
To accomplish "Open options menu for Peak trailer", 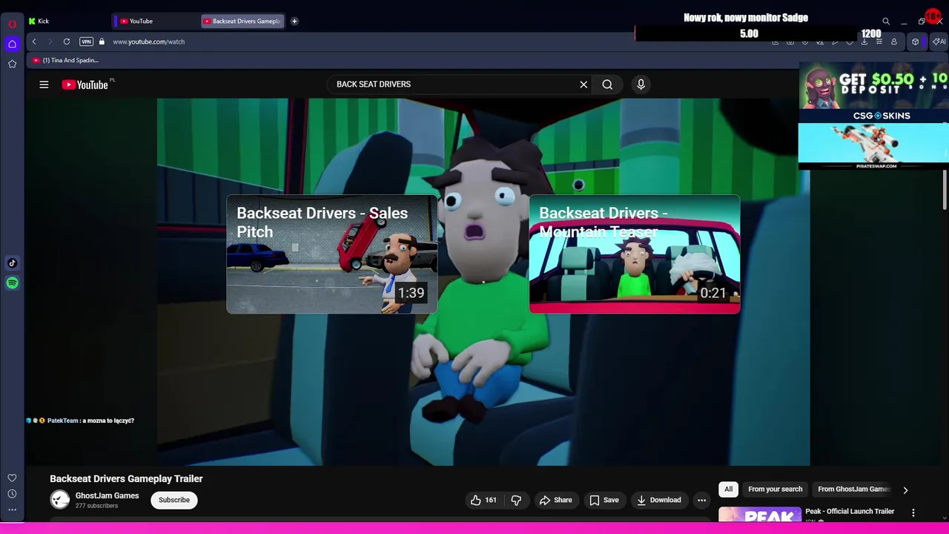I will coord(913,512).
